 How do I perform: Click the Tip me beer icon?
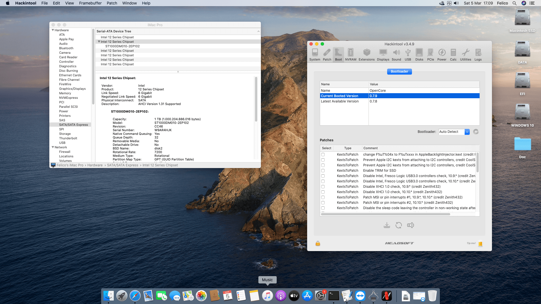pos(480,244)
